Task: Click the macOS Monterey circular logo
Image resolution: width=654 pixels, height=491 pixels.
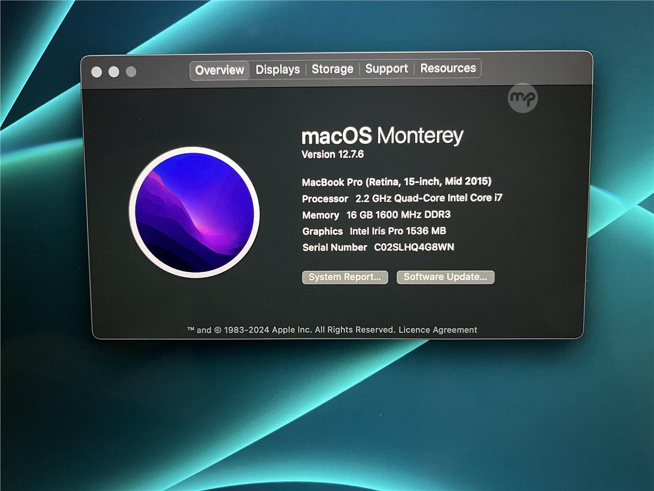Action: (x=194, y=213)
